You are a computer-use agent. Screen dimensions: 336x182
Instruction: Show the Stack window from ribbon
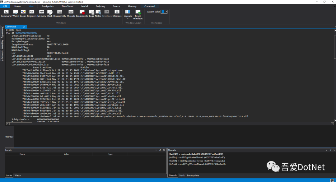(50, 13)
